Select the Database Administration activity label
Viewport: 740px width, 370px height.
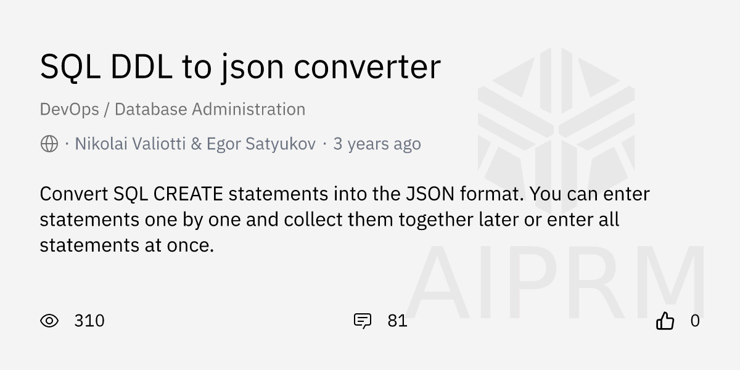pos(210,110)
